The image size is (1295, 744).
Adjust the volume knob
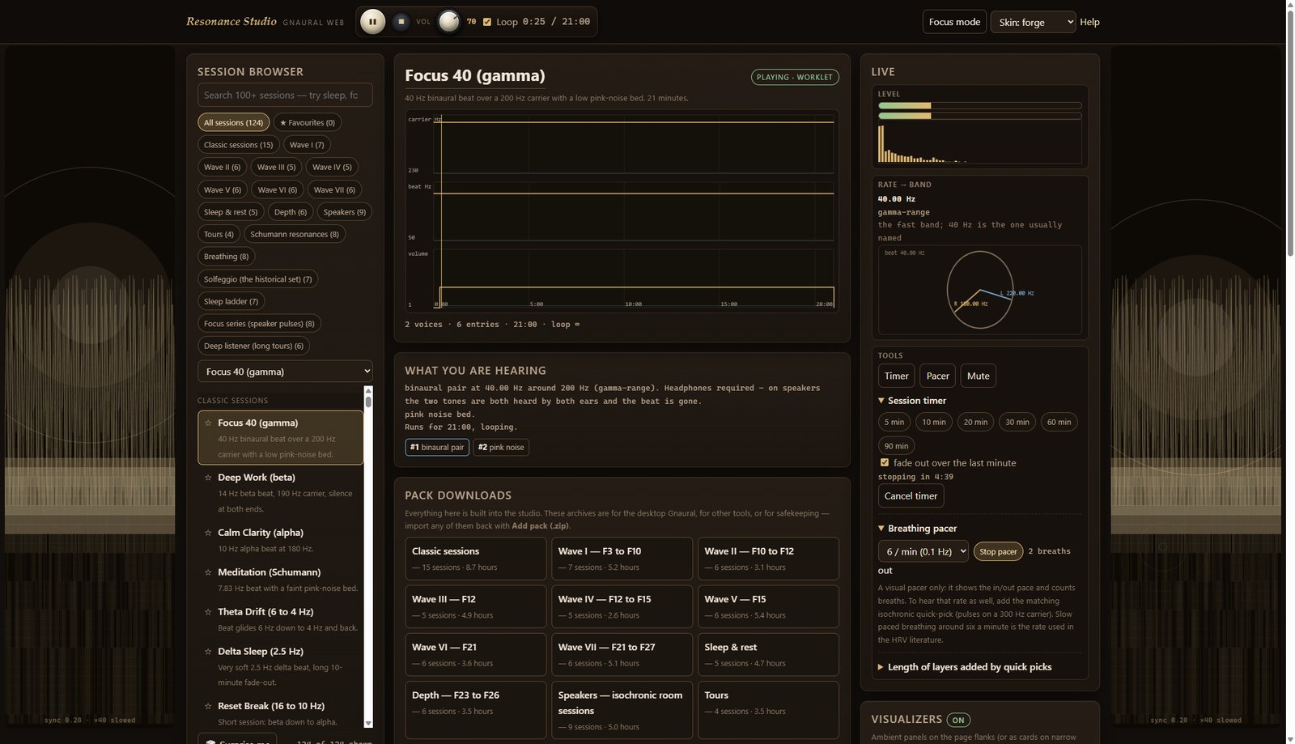pos(448,22)
